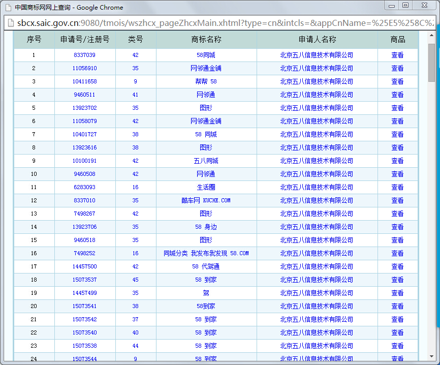Image resolution: width=440 pixels, height=365 pixels.
Task: Click trademark name 58 代驾通
Action: click(206, 266)
